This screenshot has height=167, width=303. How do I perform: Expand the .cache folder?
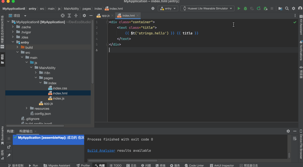pos(13,27)
